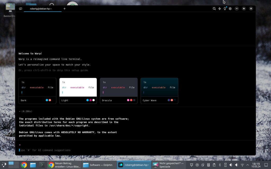Toggle the Warp left panel icon
The width and height of the screenshot is (271, 169).
pos(20,9)
